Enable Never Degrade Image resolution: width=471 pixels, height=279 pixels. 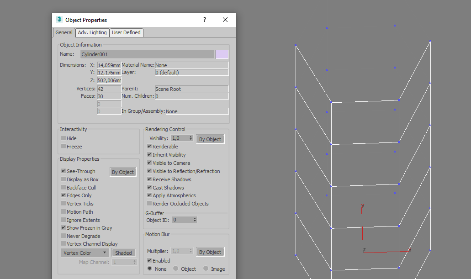64,236
